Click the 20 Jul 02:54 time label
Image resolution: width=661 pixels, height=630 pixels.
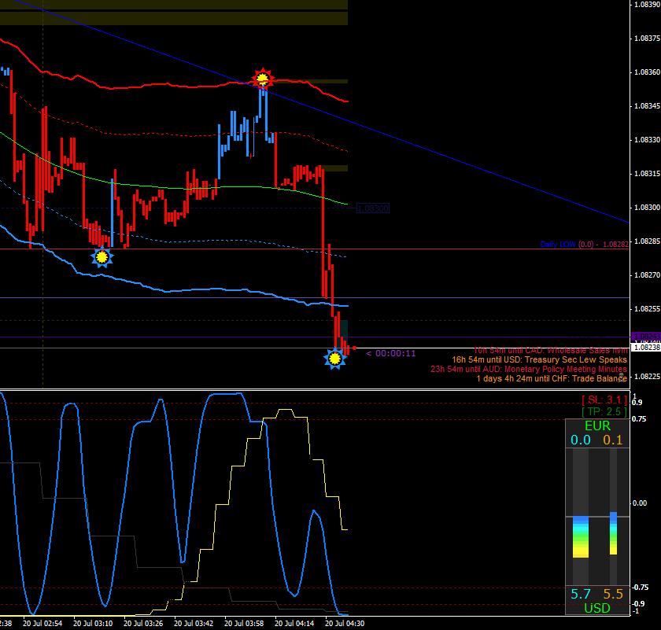(42, 623)
